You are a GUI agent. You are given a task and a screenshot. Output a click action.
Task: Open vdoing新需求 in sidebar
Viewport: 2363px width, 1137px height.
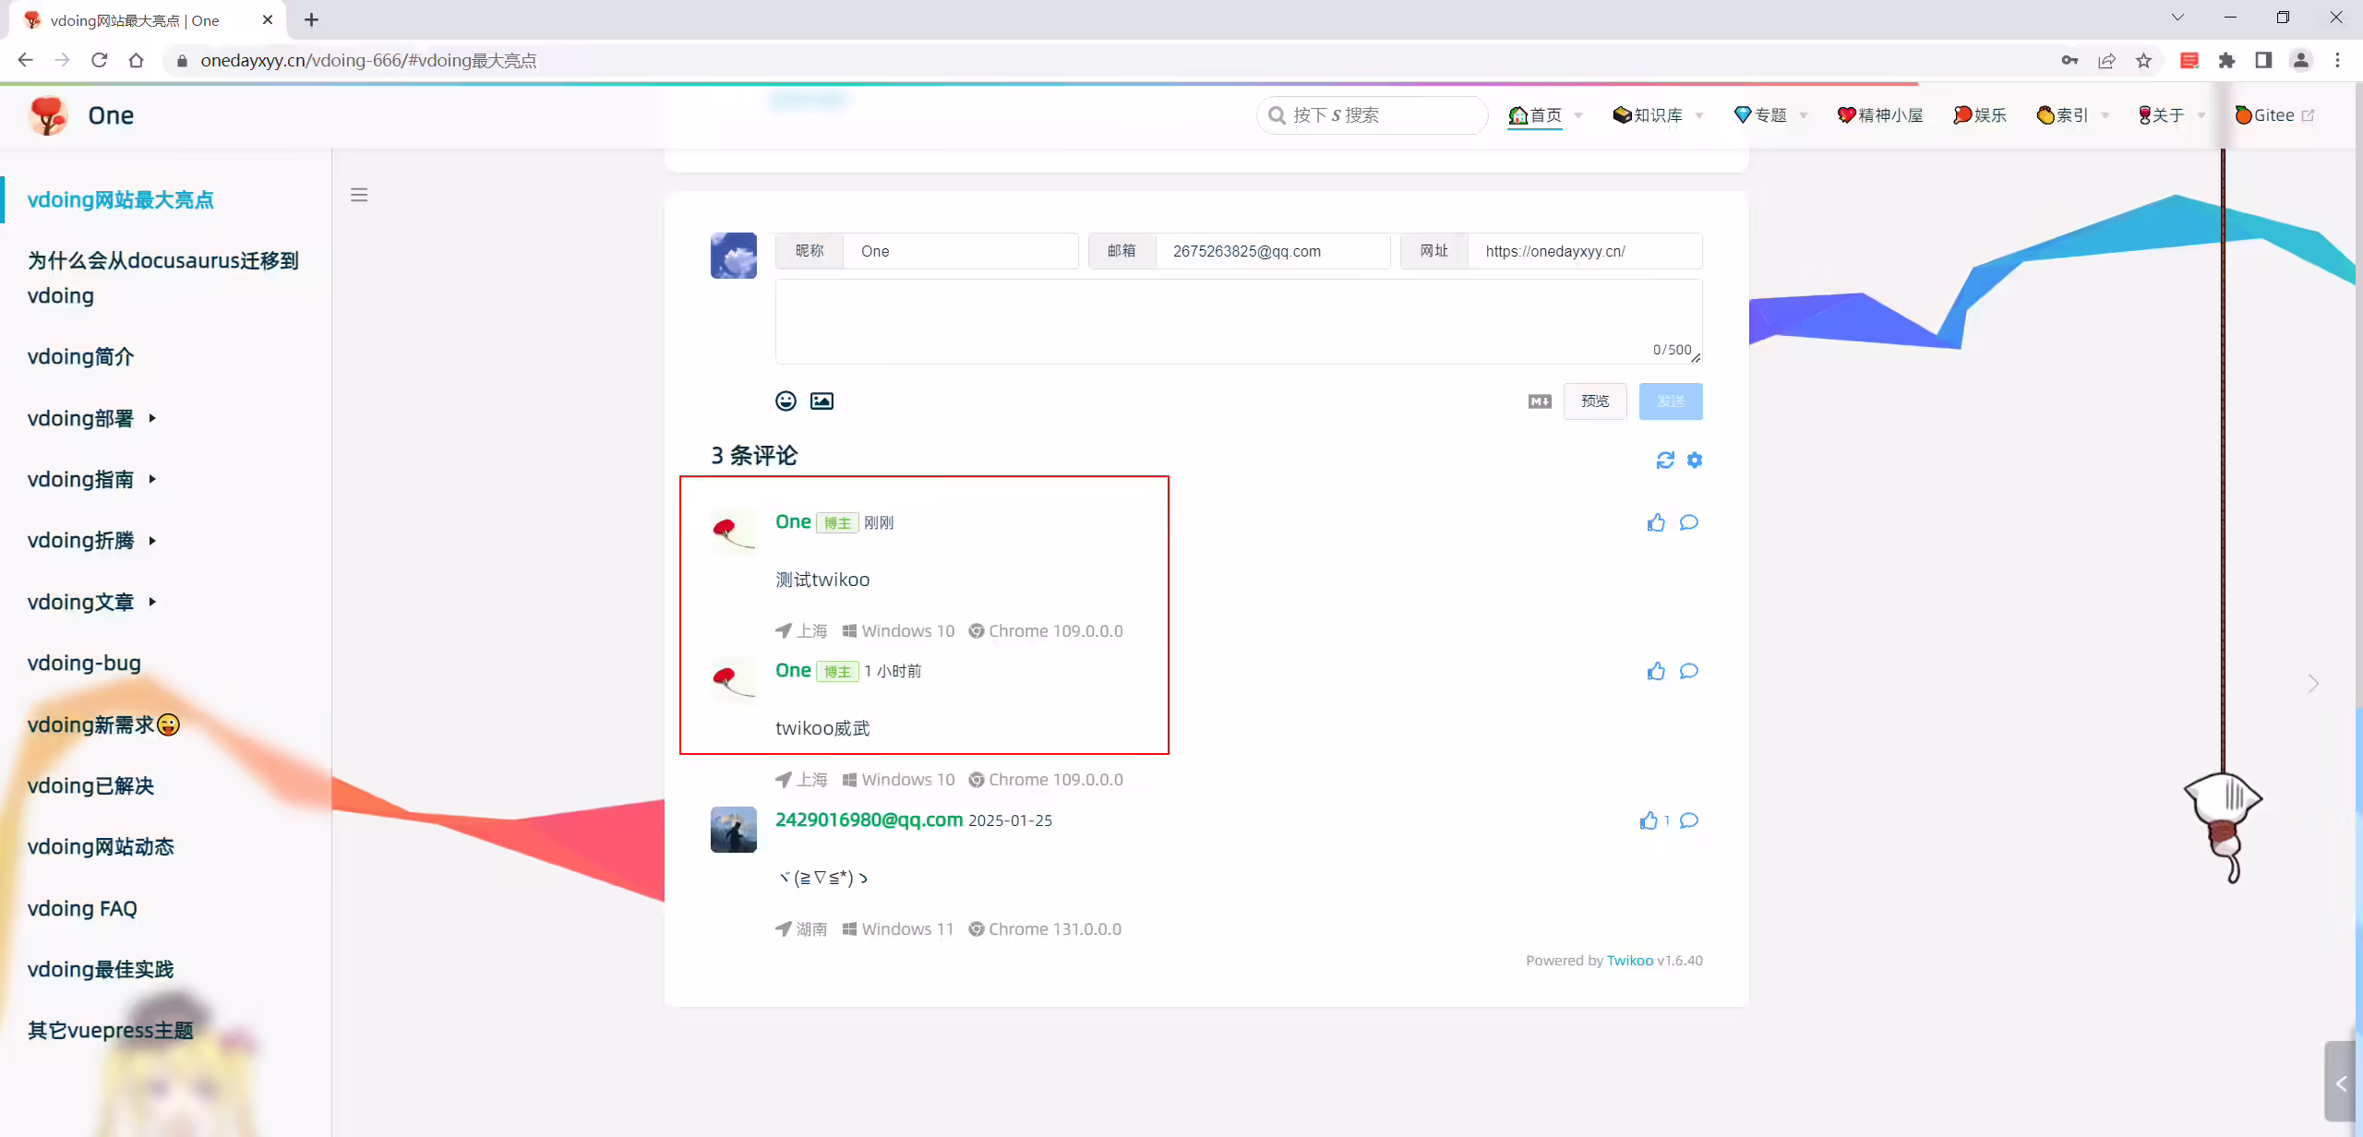(103, 724)
